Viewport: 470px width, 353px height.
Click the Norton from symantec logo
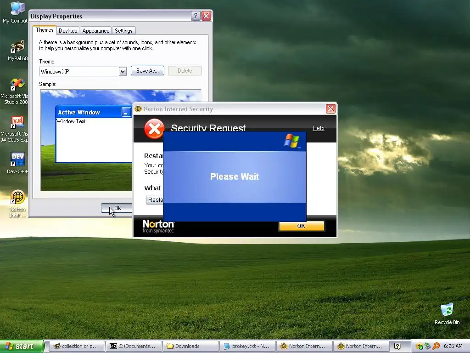coord(158,226)
